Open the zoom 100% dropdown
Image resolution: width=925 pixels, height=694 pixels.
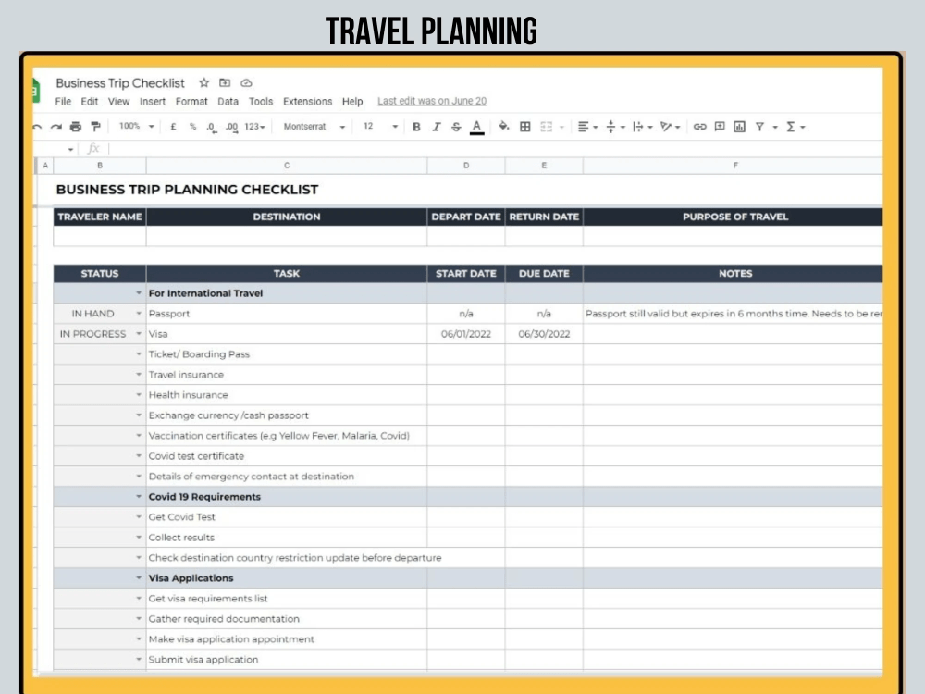[136, 126]
